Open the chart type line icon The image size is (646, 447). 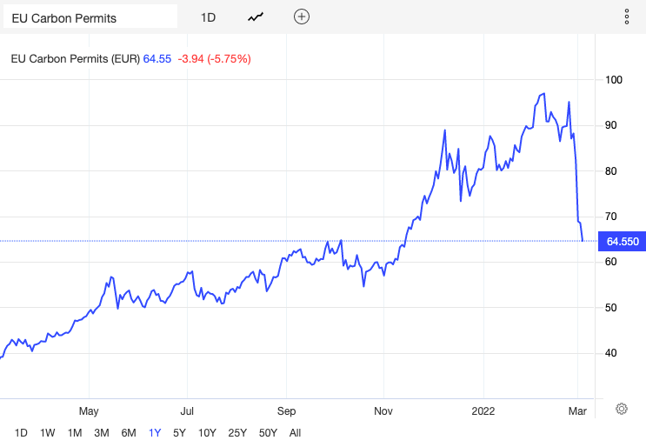click(256, 17)
